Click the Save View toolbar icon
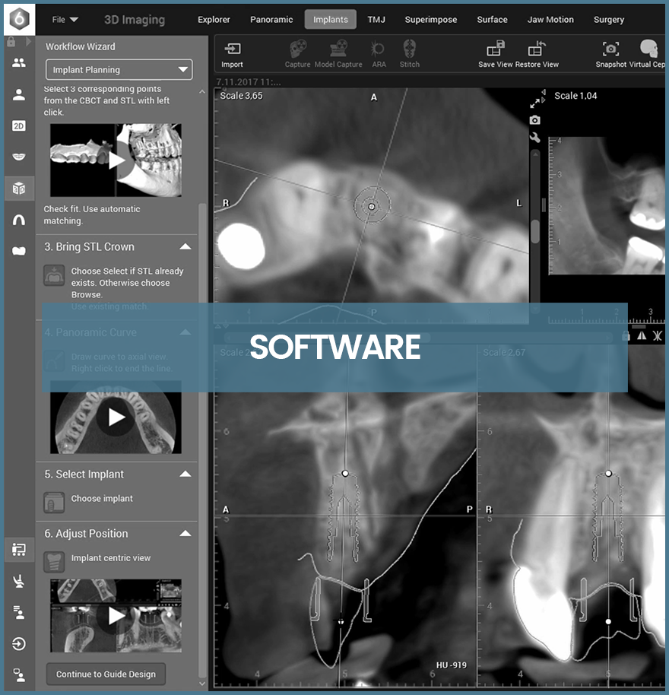 click(x=496, y=54)
